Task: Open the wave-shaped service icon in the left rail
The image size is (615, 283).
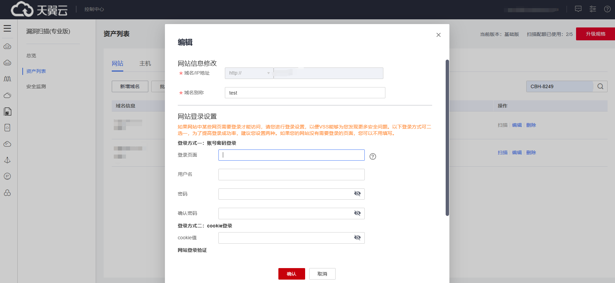Action: coord(7,79)
